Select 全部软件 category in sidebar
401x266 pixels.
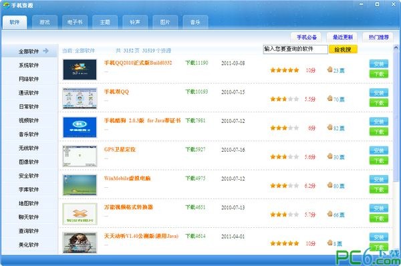click(x=29, y=51)
